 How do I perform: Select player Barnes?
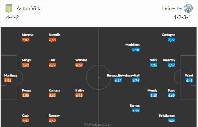coord(135,106)
